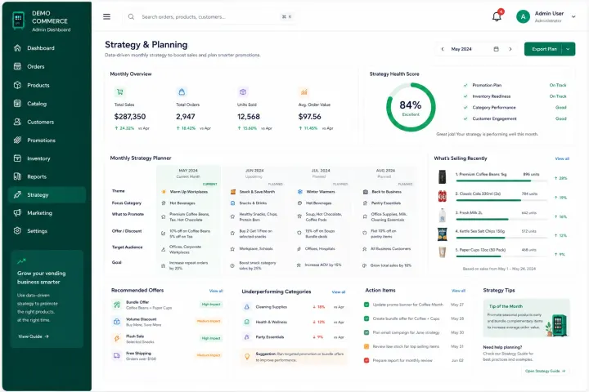The image size is (589, 392).
Task: Open Orders in the sidebar
Action: click(x=47, y=66)
